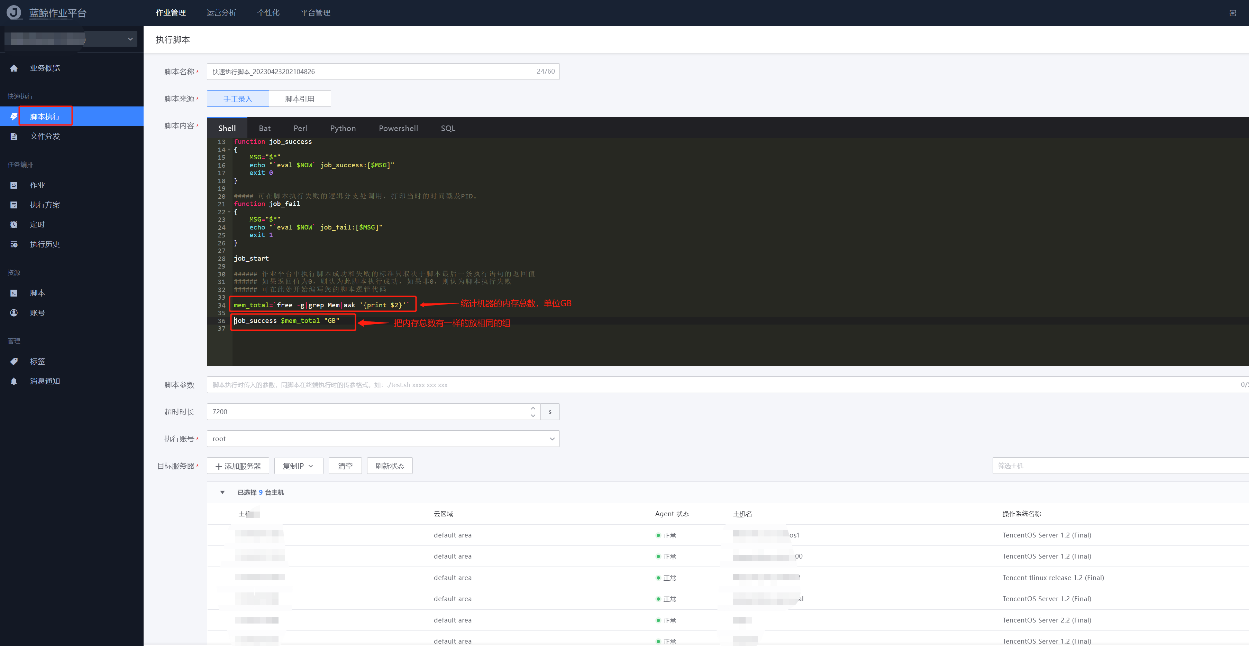Viewport: 1249px width, 646px height.
Task: Increase timeout with up arrow
Action: [x=533, y=408]
